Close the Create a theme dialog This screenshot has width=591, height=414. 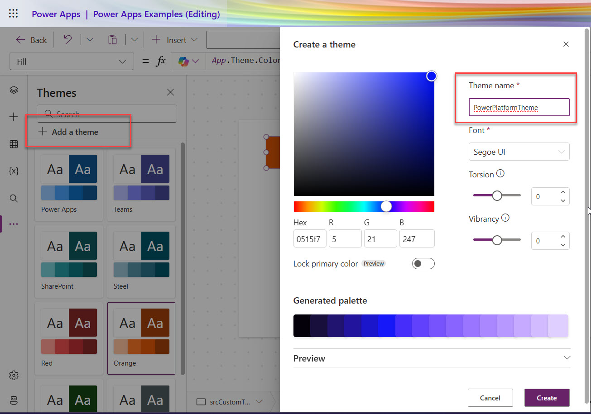pos(566,44)
